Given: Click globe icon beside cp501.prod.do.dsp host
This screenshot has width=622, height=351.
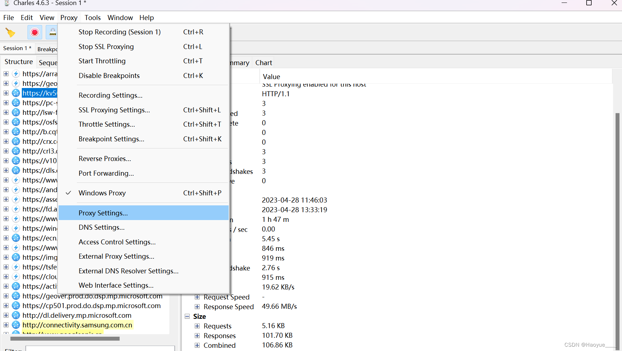Looking at the screenshot, I should tap(16, 306).
